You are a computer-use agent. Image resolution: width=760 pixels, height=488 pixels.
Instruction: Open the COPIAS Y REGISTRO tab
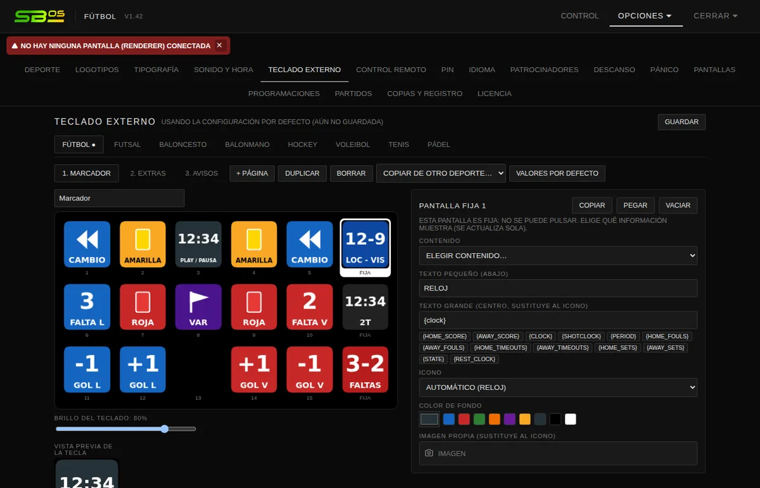click(425, 94)
